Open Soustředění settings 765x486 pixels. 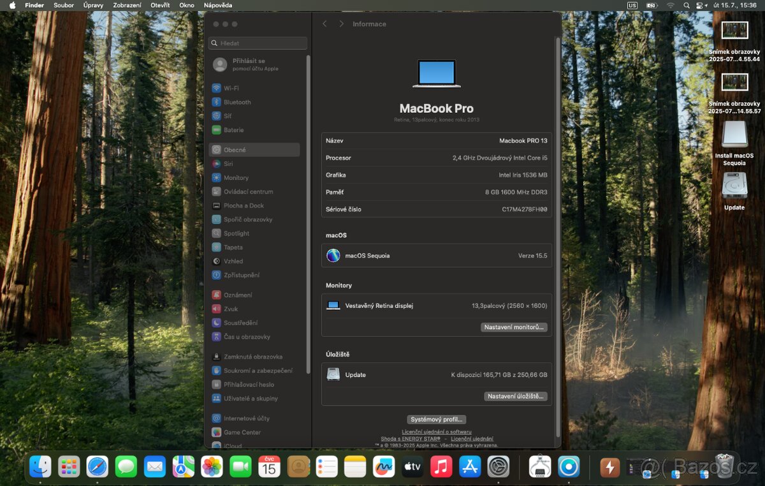pyautogui.click(x=254, y=323)
